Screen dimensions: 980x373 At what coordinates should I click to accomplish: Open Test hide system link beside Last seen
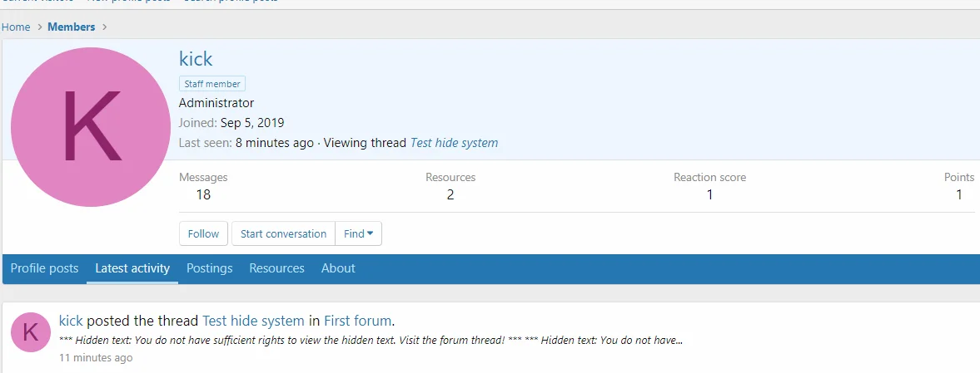click(x=454, y=143)
